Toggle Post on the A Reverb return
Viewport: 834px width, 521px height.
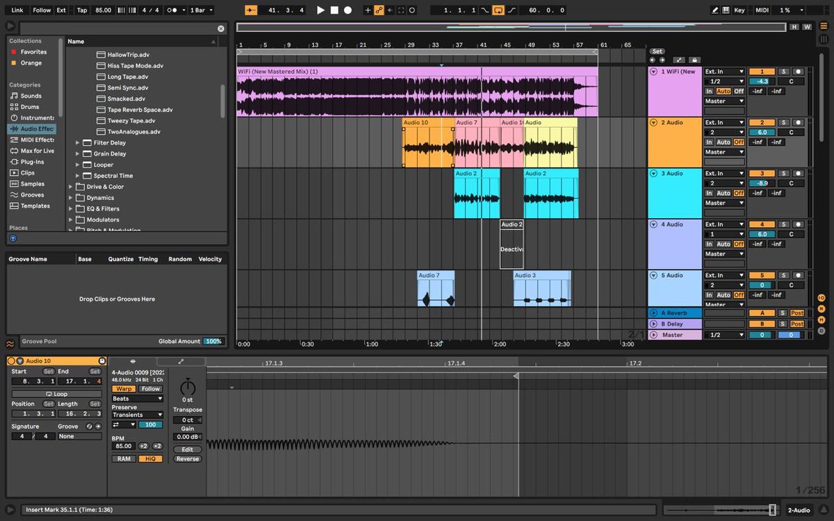pyautogui.click(x=797, y=313)
